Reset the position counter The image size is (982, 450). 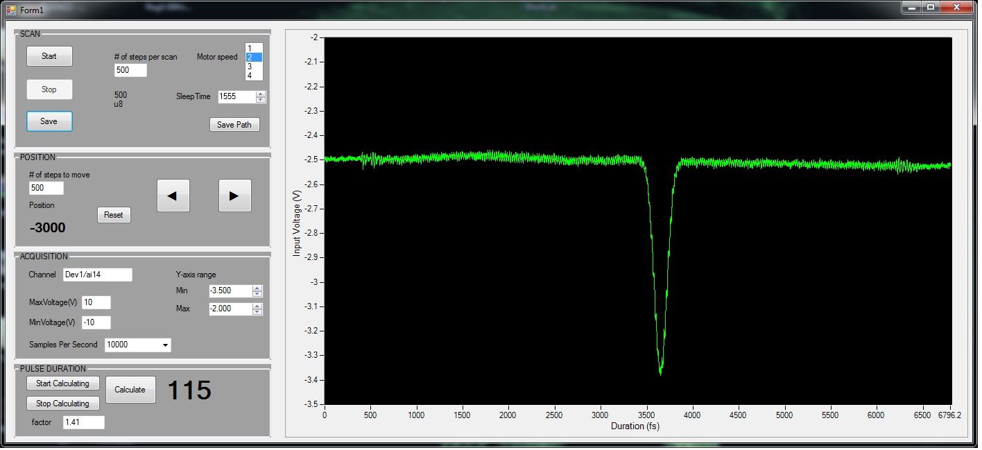click(114, 215)
